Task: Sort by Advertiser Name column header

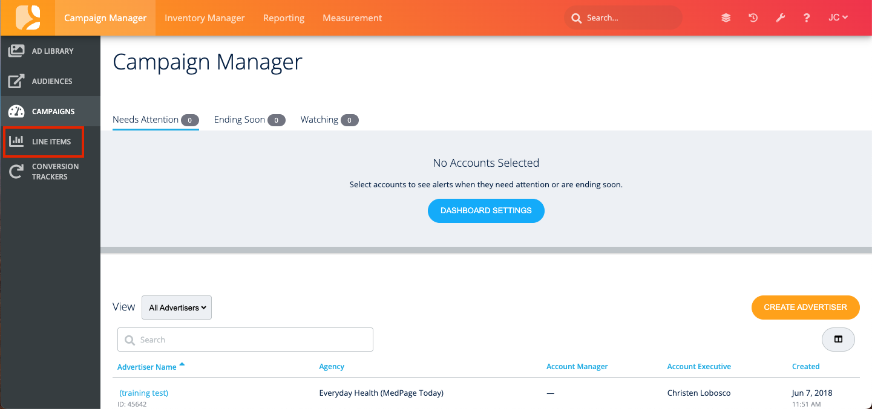Action: click(147, 367)
